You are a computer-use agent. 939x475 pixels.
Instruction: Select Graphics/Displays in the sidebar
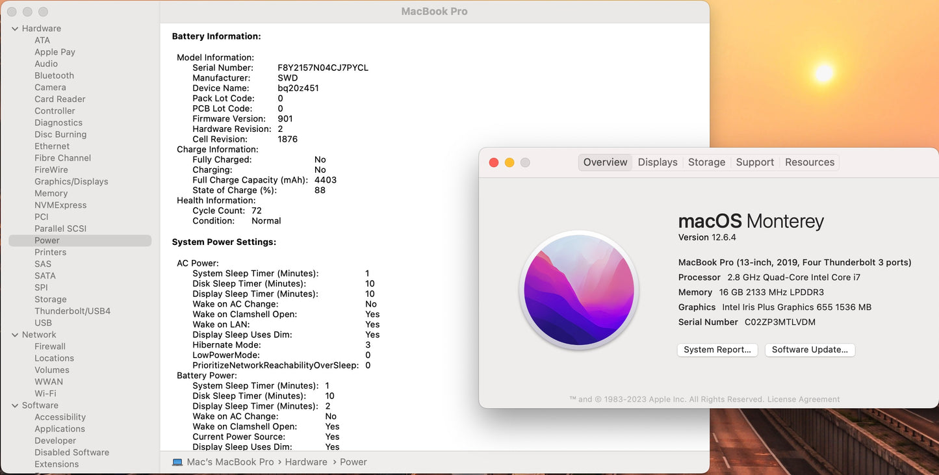click(71, 181)
